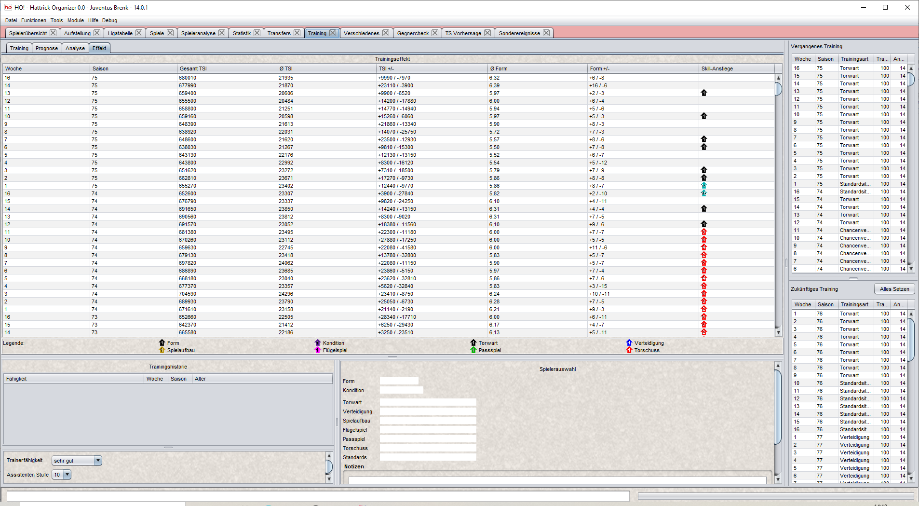Click the HO! logo in the title bar

tap(7, 7)
